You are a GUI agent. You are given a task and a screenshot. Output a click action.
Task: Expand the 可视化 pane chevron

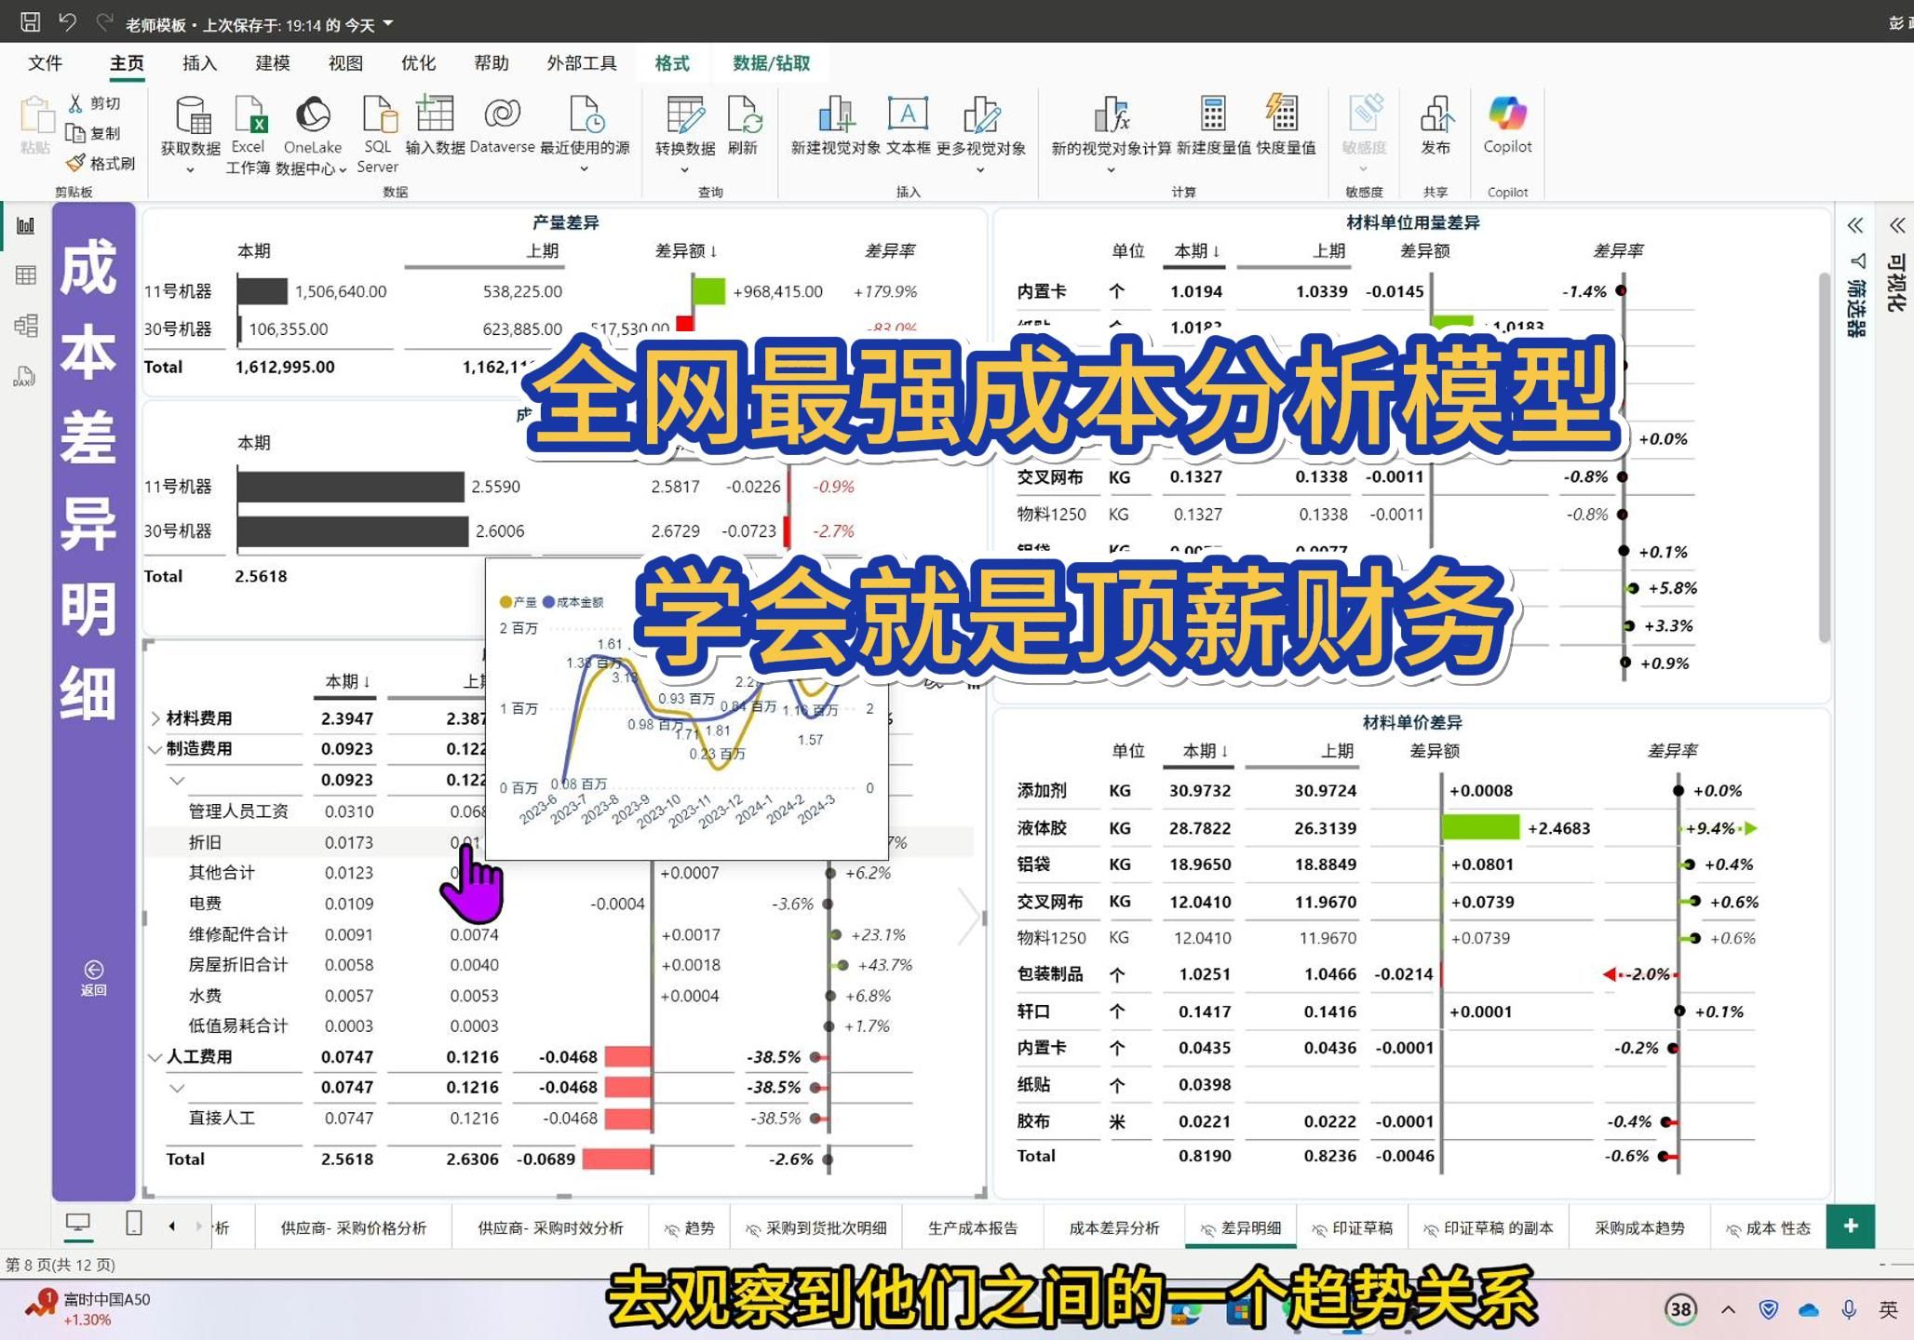pyautogui.click(x=1897, y=225)
